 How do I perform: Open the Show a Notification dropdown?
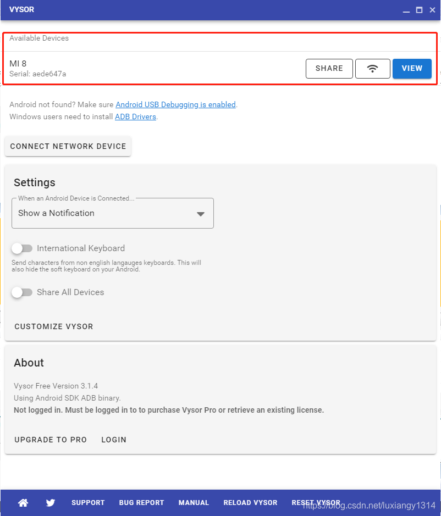click(x=113, y=213)
